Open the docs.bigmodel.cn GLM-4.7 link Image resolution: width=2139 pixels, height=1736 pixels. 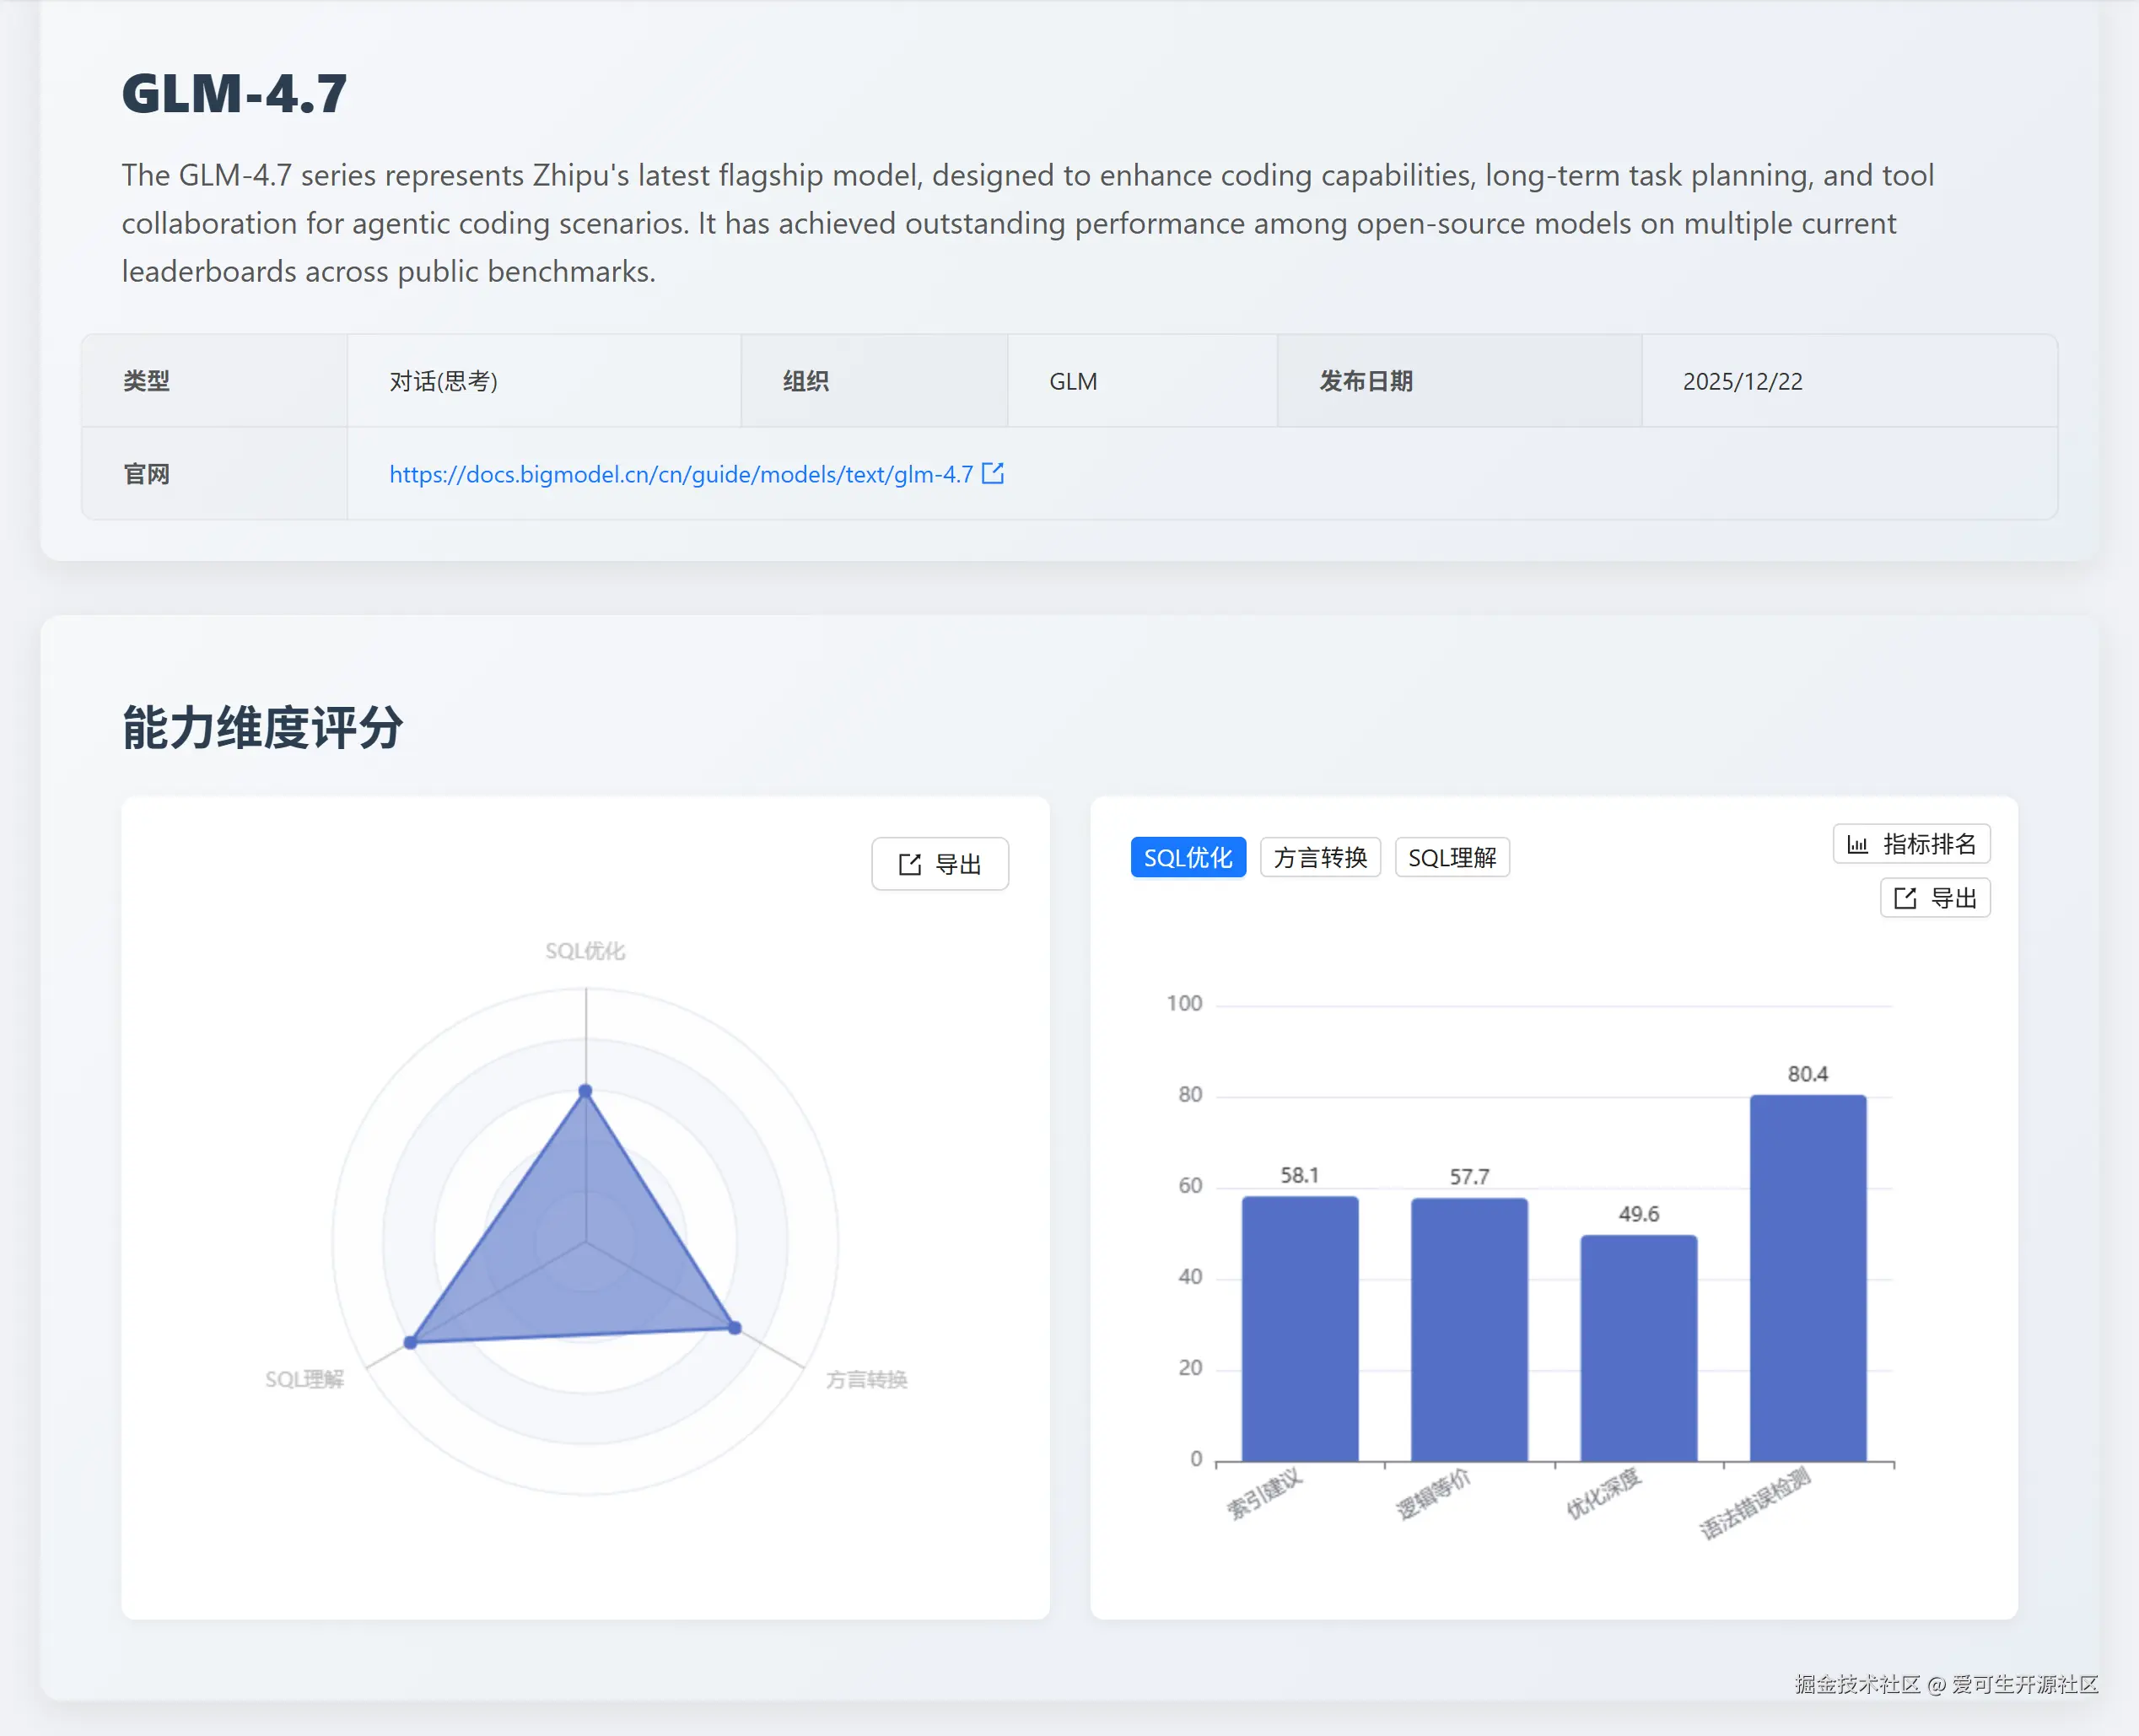point(680,474)
